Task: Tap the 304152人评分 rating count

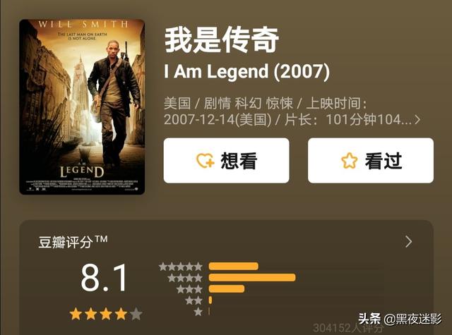Action: click(348, 328)
